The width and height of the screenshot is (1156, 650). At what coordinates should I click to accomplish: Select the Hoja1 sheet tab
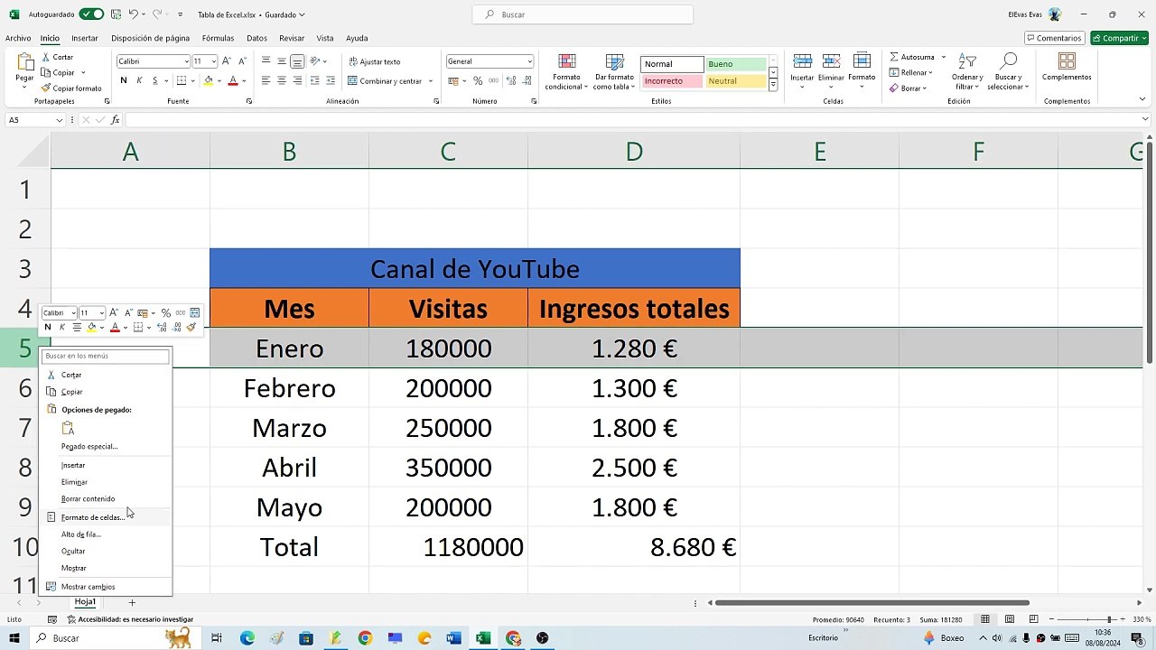coord(85,602)
